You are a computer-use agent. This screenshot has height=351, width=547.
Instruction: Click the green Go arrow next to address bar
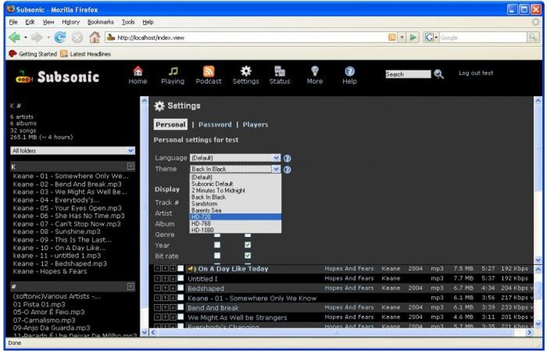click(x=413, y=38)
